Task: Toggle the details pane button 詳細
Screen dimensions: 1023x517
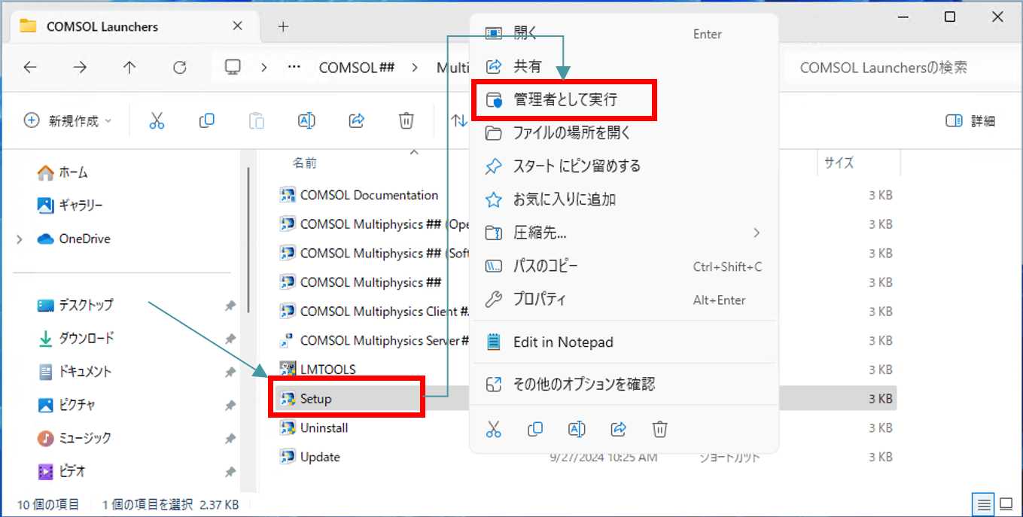Action: click(970, 120)
